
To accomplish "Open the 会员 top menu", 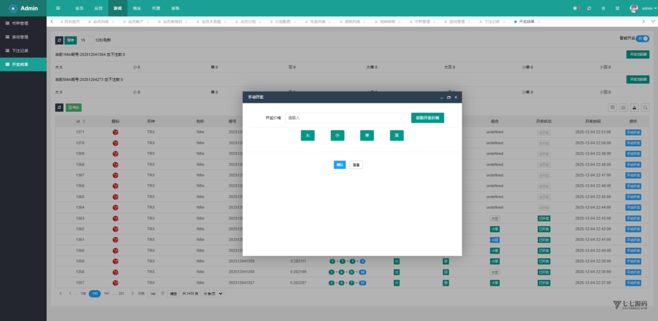I will tap(79, 8).
